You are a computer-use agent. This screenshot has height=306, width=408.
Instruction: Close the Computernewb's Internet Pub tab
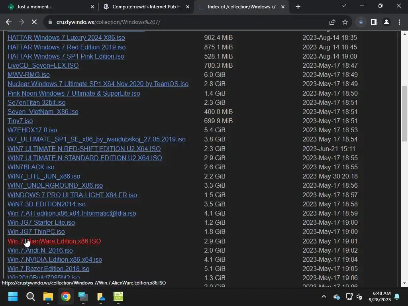pos(188,7)
